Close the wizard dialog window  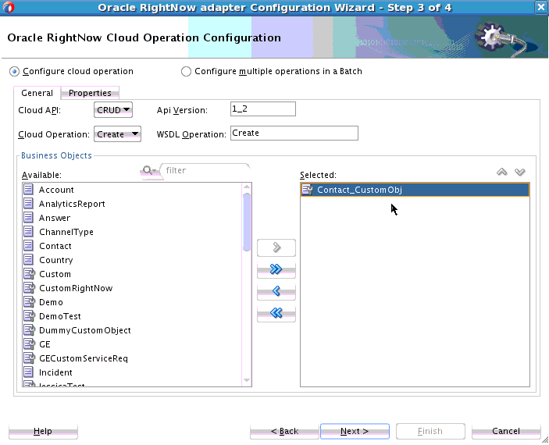coord(541,7)
